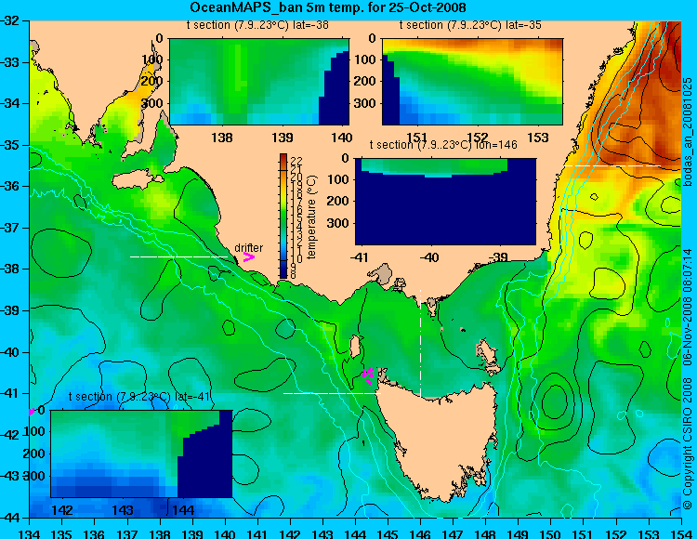Click the 'bodas_an_20081025' side text
The width and height of the screenshot is (697, 539).
coord(688,132)
